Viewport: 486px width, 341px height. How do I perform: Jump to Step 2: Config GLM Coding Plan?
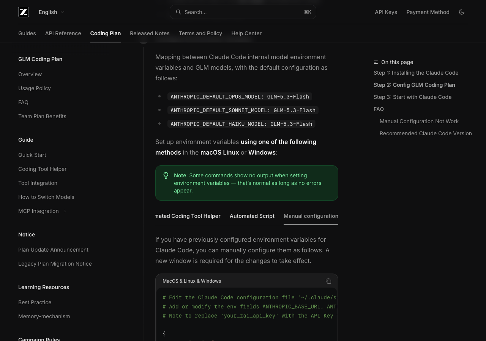[414, 85]
